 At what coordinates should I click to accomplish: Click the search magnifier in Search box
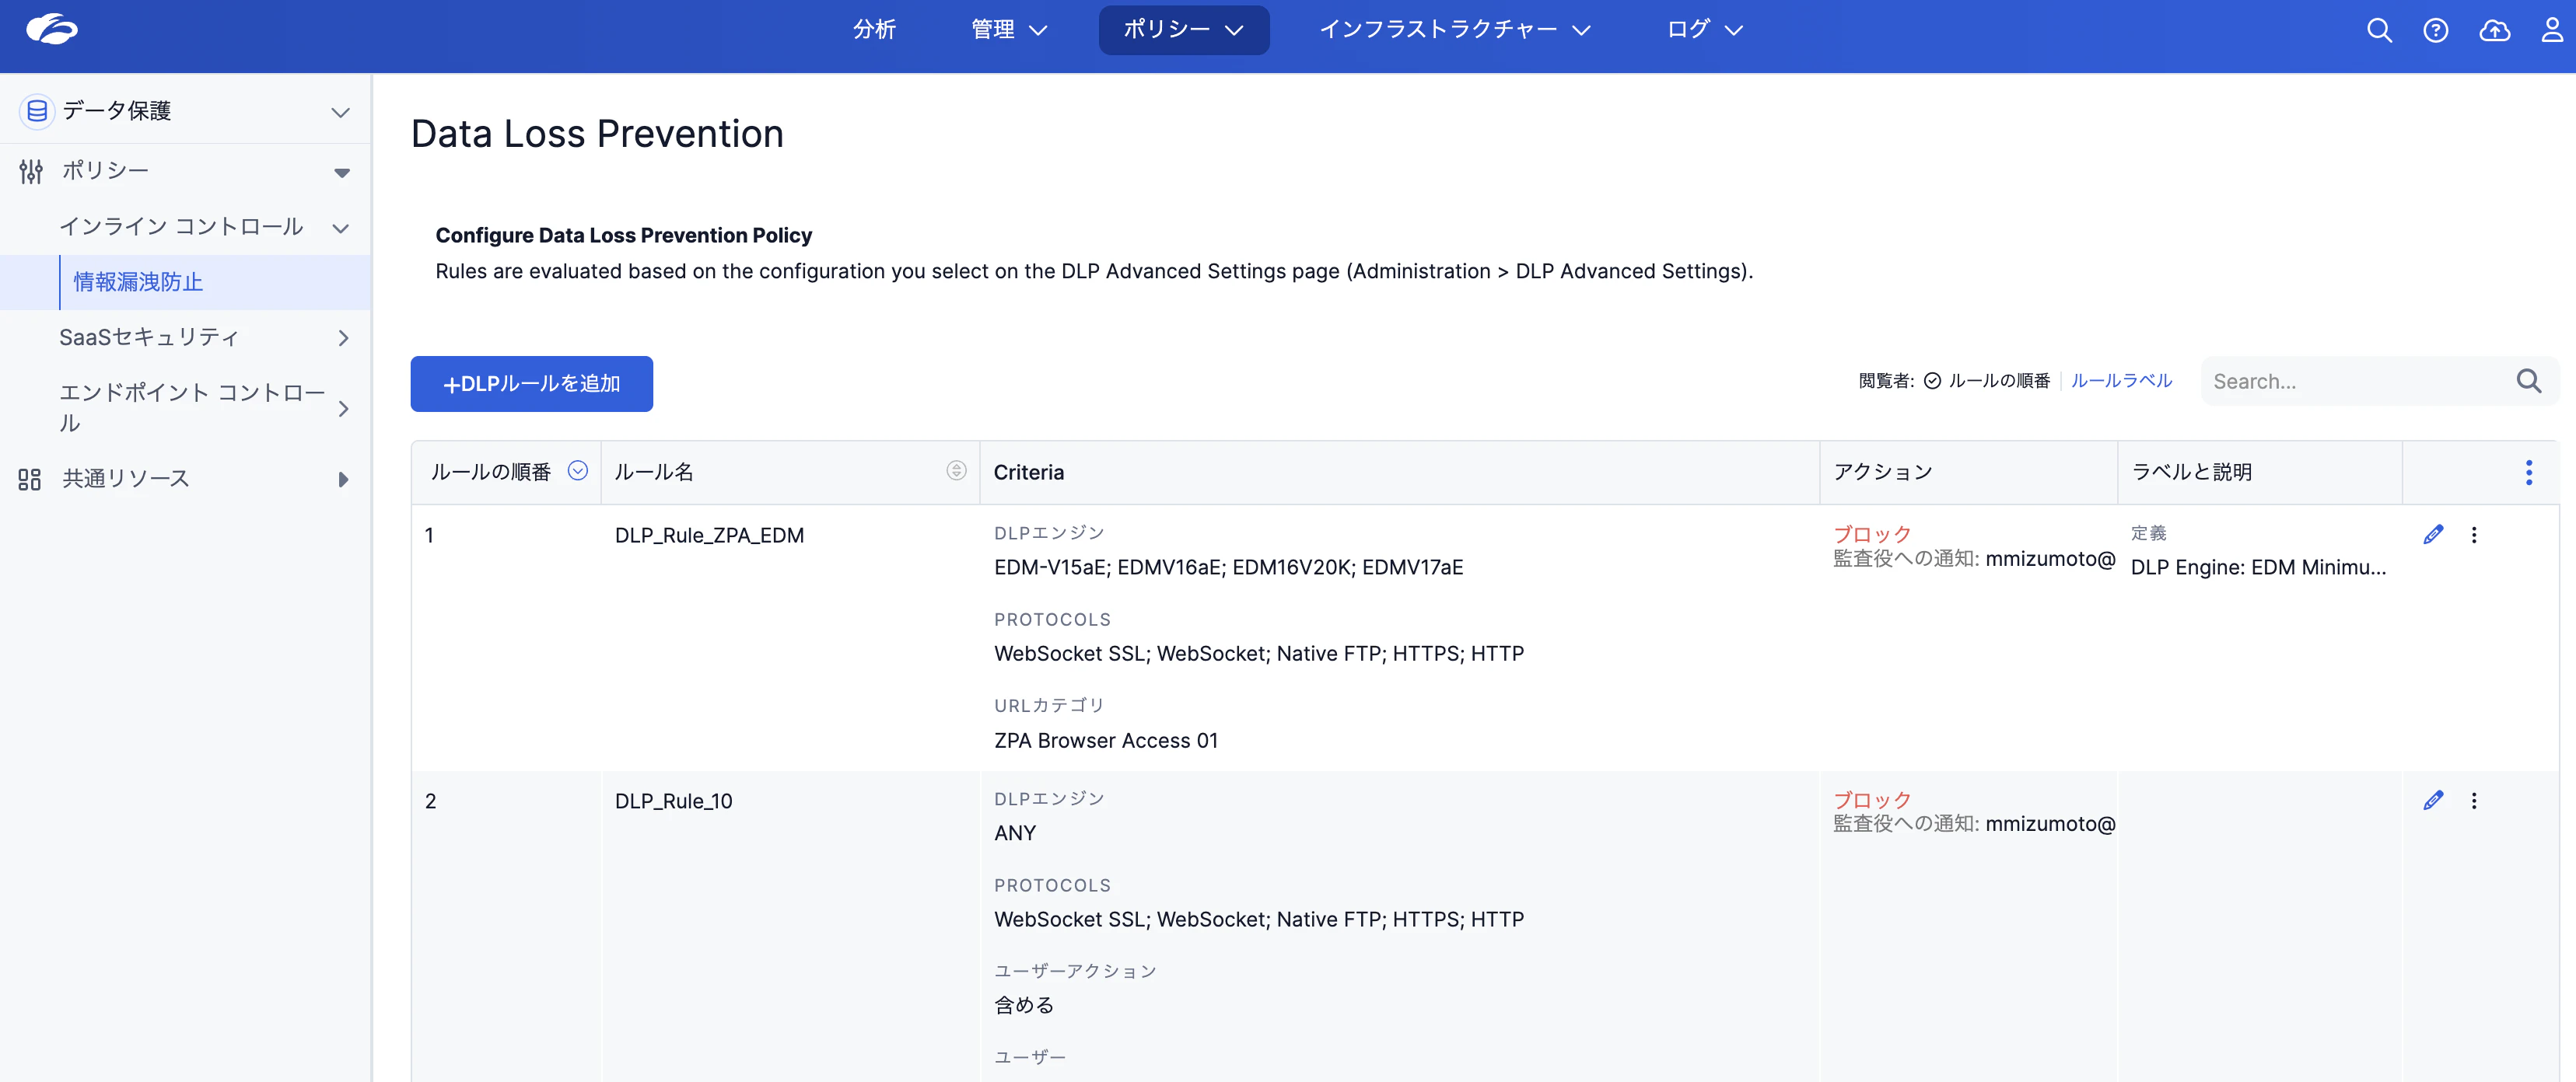pyautogui.click(x=2529, y=381)
